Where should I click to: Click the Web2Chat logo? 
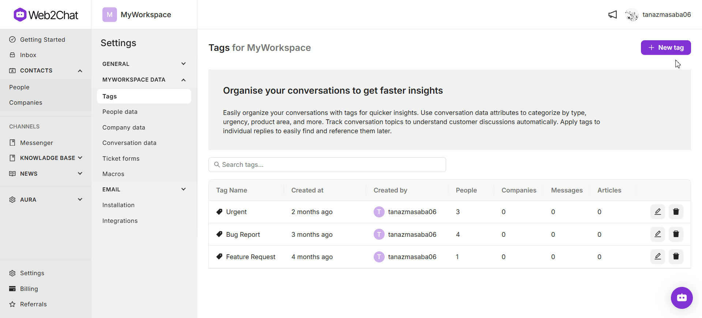tap(46, 15)
